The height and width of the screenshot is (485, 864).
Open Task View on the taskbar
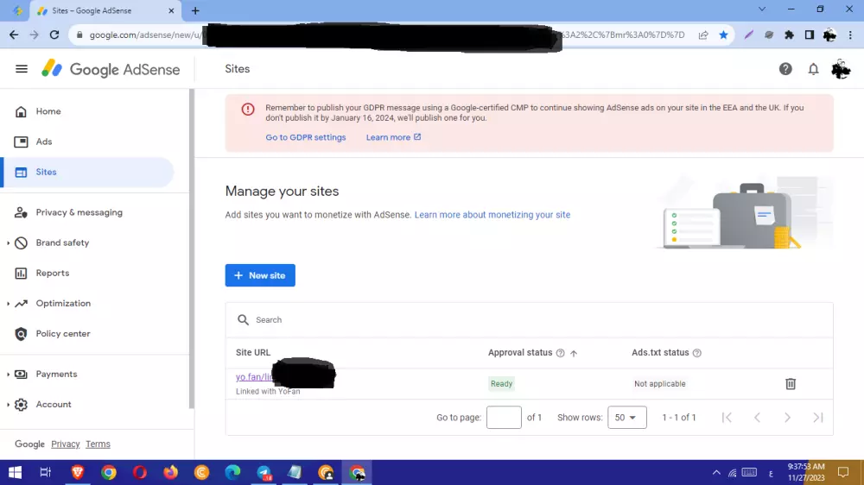click(x=46, y=472)
